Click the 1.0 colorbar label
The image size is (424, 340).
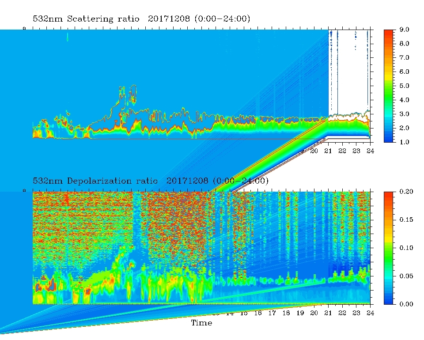(x=404, y=142)
